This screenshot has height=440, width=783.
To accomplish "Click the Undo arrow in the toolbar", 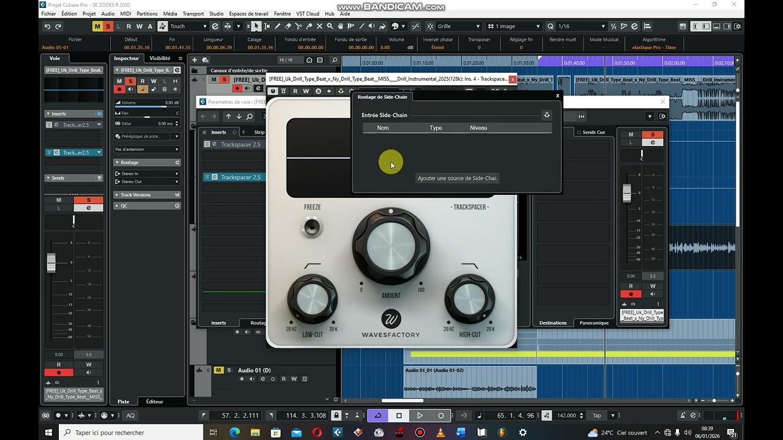I will (x=47, y=26).
